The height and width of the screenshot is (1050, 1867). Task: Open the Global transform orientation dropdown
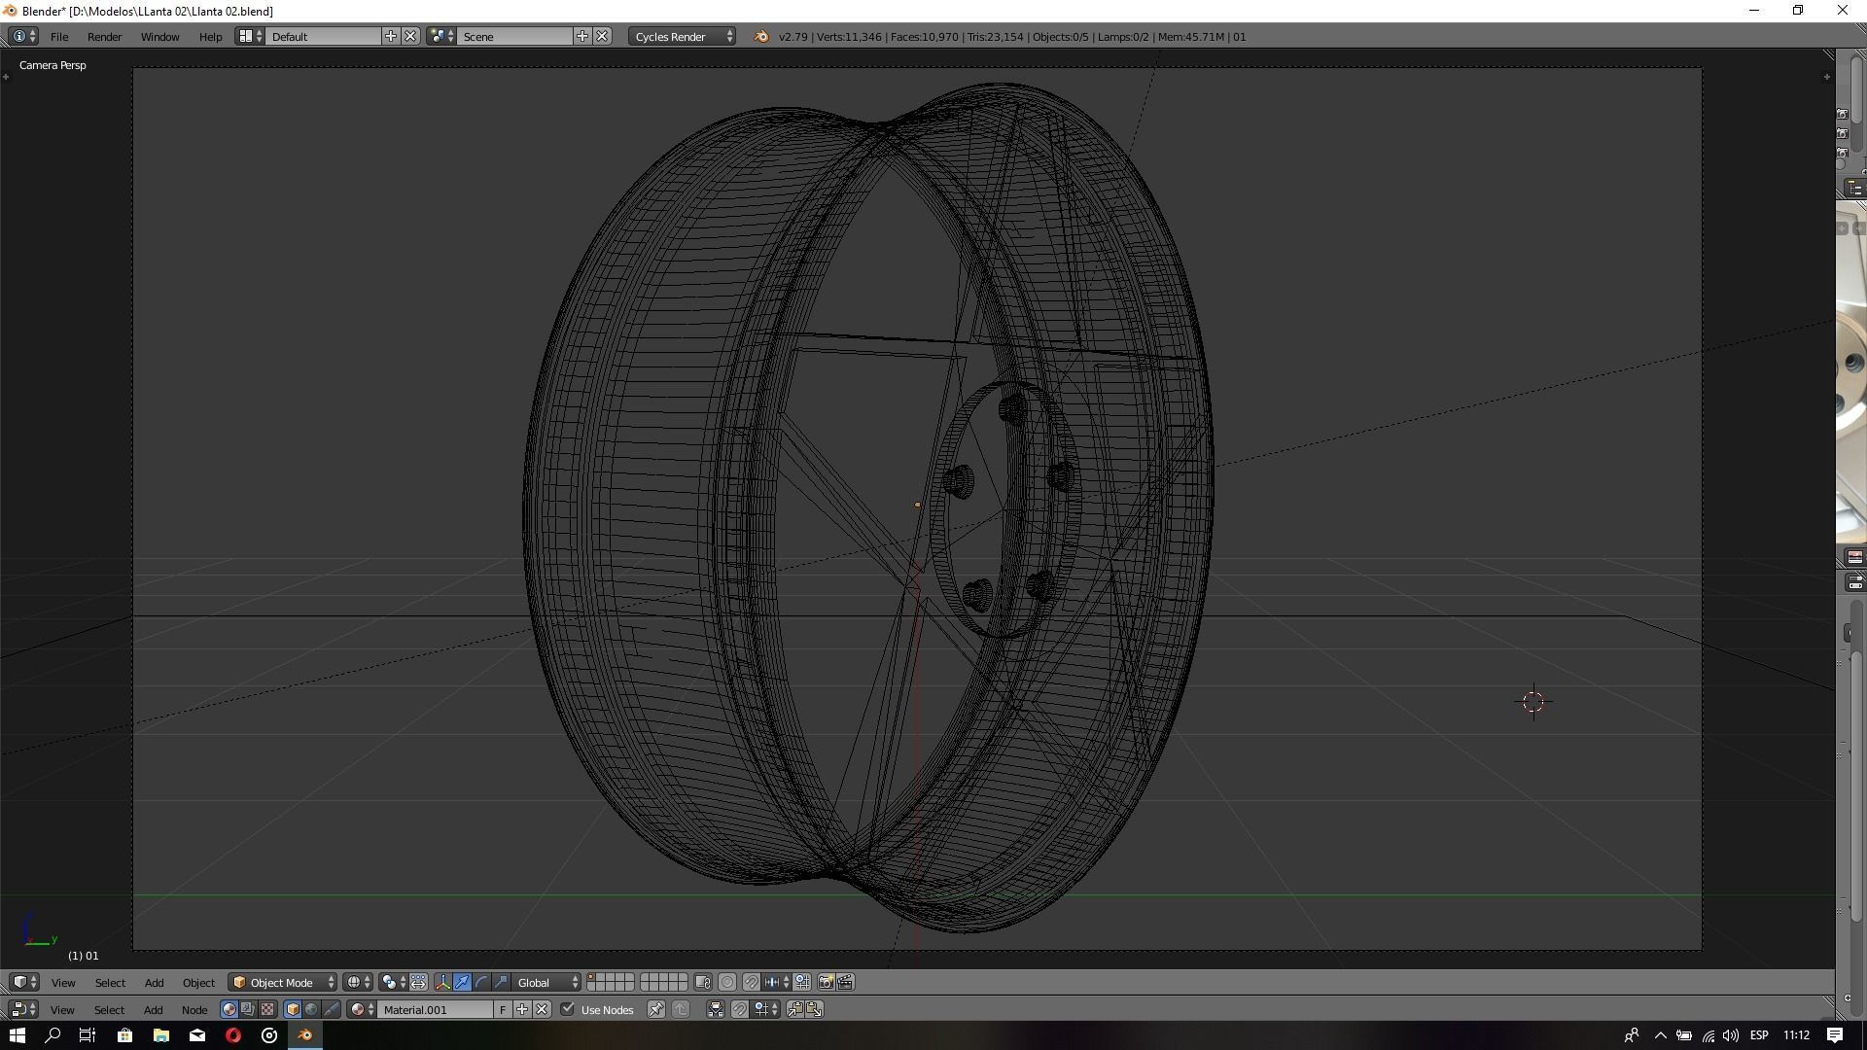[546, 983]
